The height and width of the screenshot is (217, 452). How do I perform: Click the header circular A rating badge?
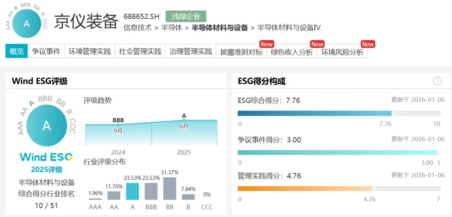point(26,24)
